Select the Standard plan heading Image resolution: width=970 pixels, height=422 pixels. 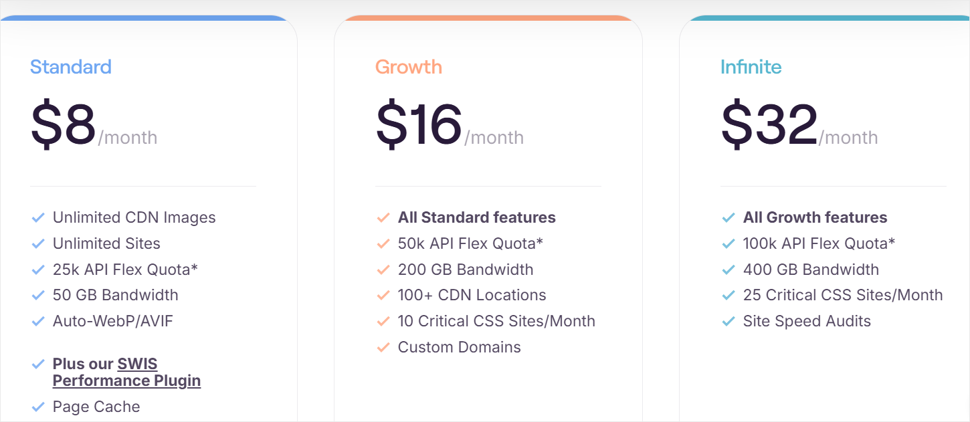70,67
